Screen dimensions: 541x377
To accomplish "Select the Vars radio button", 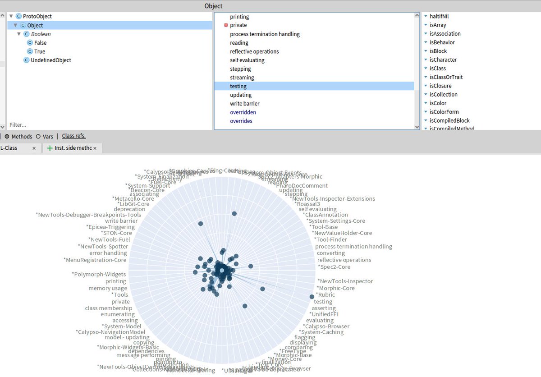I will (x=38, y=136).
